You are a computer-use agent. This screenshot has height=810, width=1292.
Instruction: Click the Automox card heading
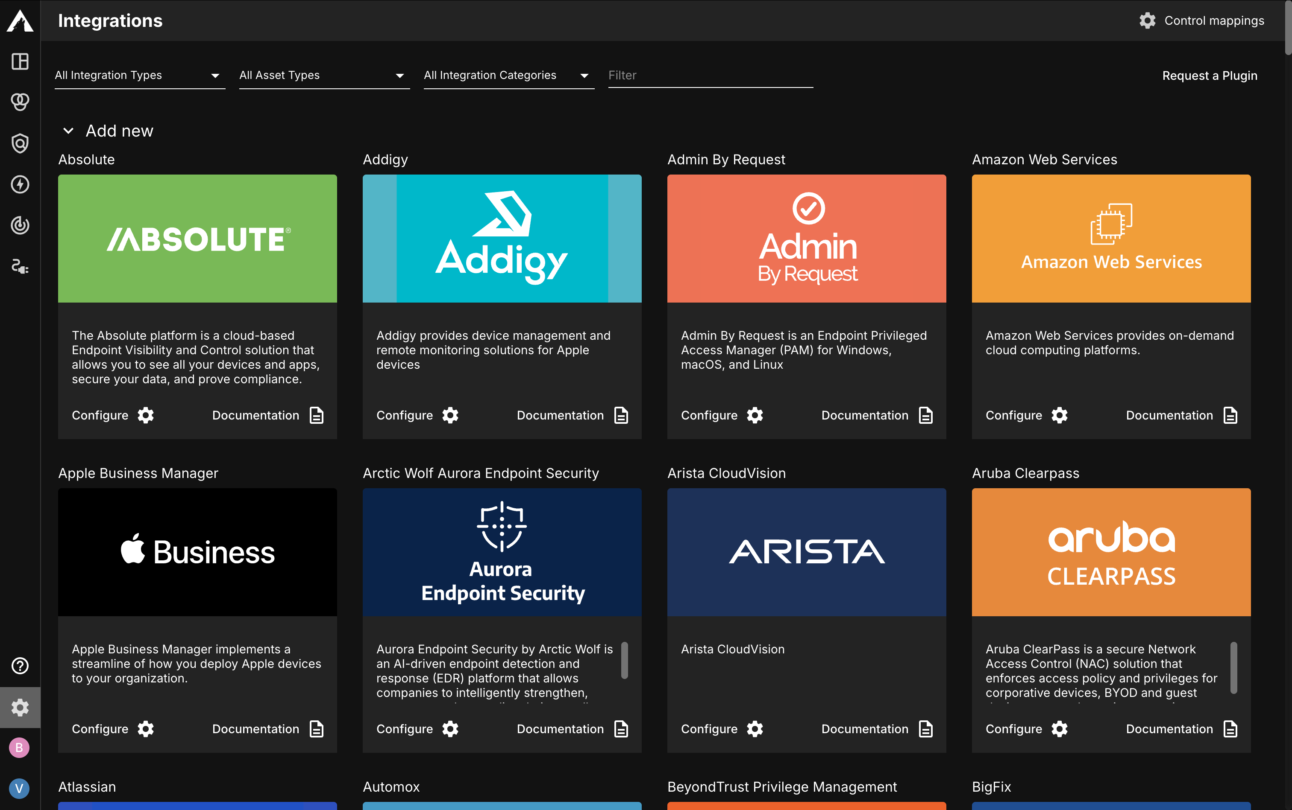tap(391, 787)
